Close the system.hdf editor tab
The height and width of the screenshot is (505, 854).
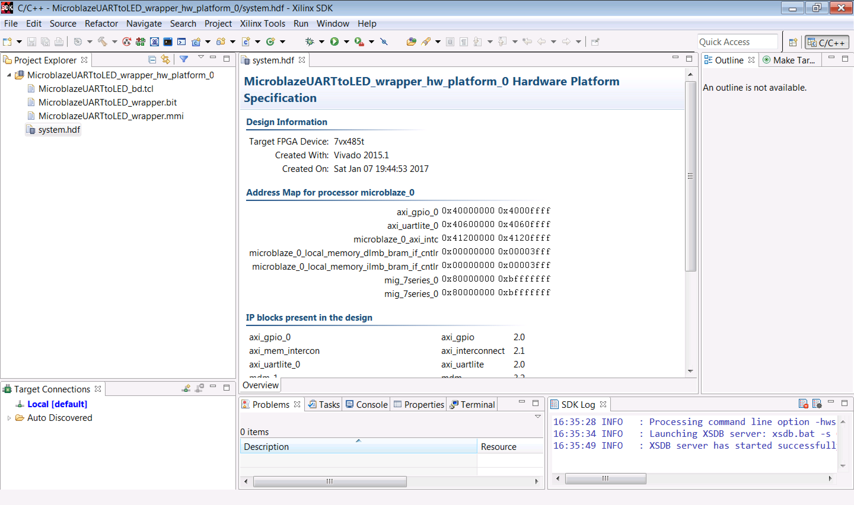coord(302,60)
